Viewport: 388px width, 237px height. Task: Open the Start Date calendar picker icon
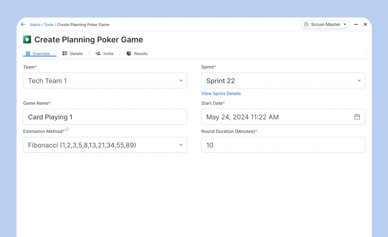pos(357,117)
